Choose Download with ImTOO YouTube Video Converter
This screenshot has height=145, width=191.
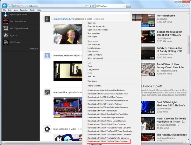(108, 107)
